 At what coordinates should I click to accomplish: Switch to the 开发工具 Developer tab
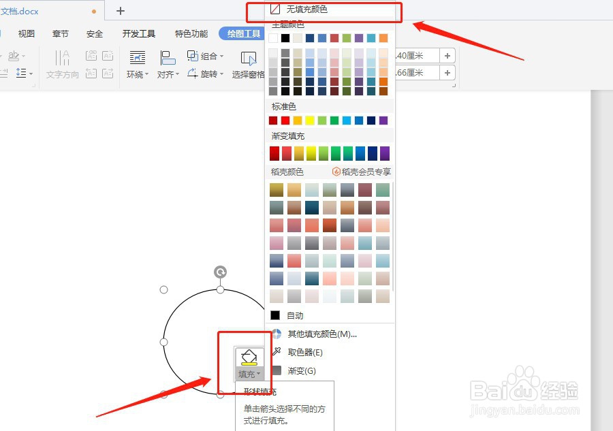(x=138, y=33)
